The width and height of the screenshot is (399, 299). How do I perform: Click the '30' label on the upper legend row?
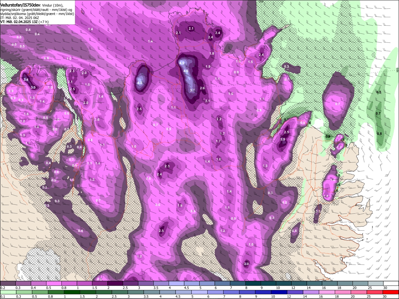click(x=385, y=287)
